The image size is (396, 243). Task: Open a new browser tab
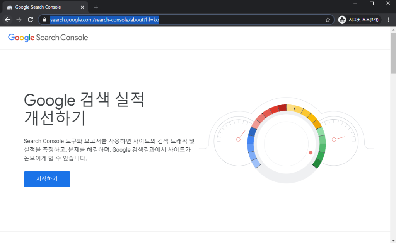(x=96, y=7)
